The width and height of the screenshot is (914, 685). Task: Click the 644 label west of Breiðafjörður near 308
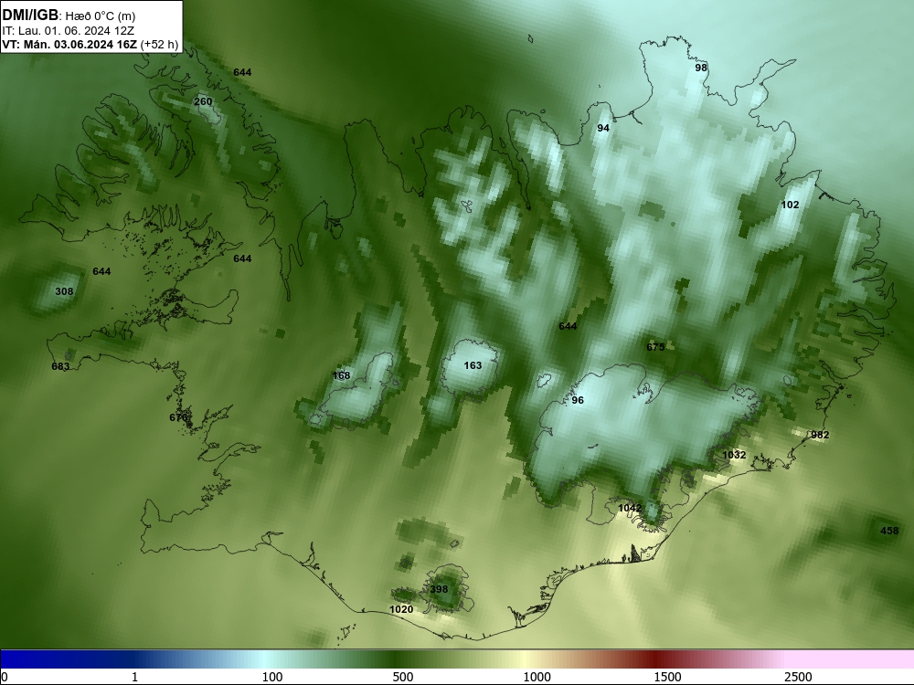click(x=101, y=271)
